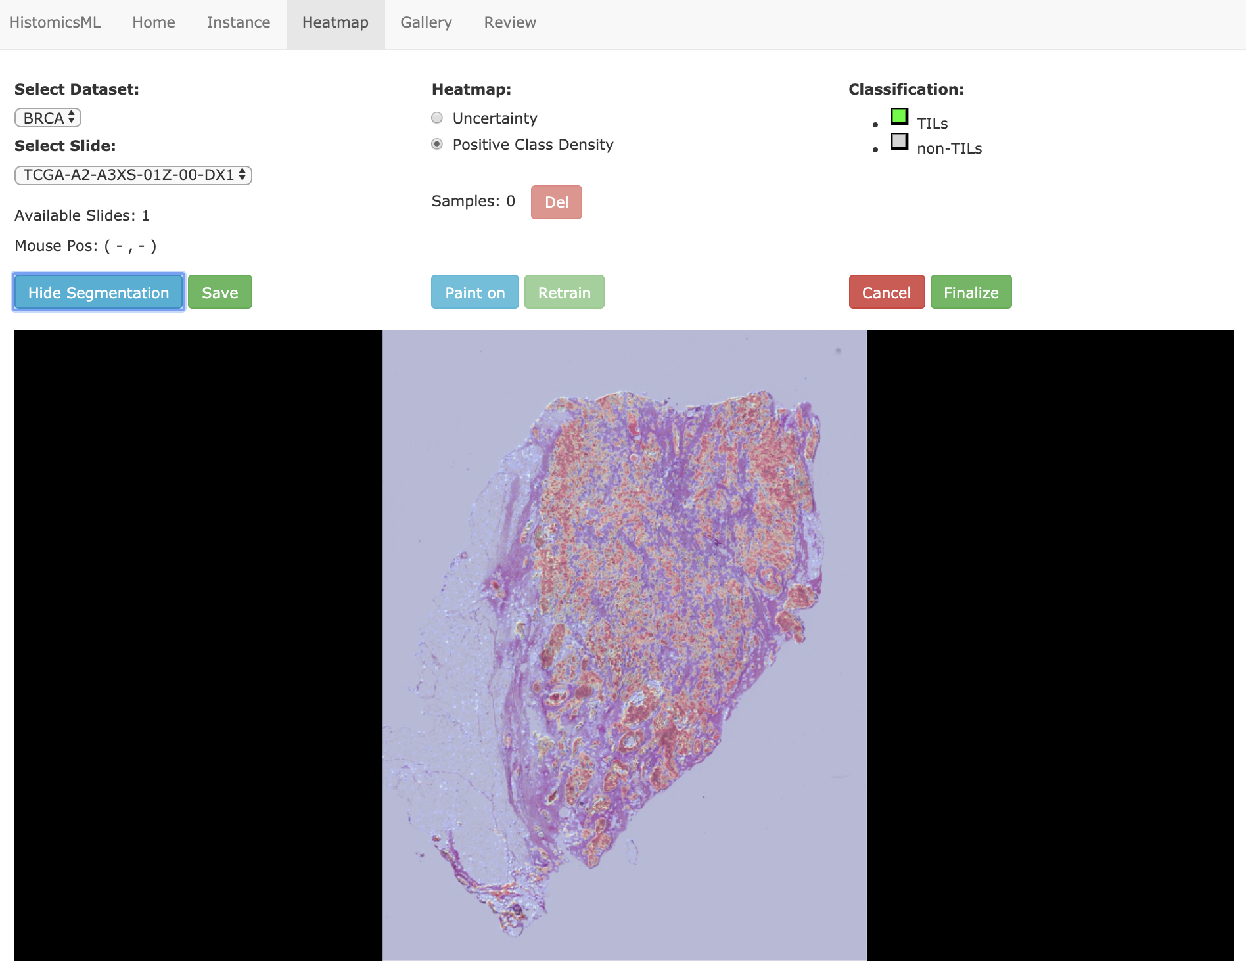Click the 'Mouse Pos: ( - , - )' readout
This screenshot has width=1246, height=975.
[x=85, y=246]
